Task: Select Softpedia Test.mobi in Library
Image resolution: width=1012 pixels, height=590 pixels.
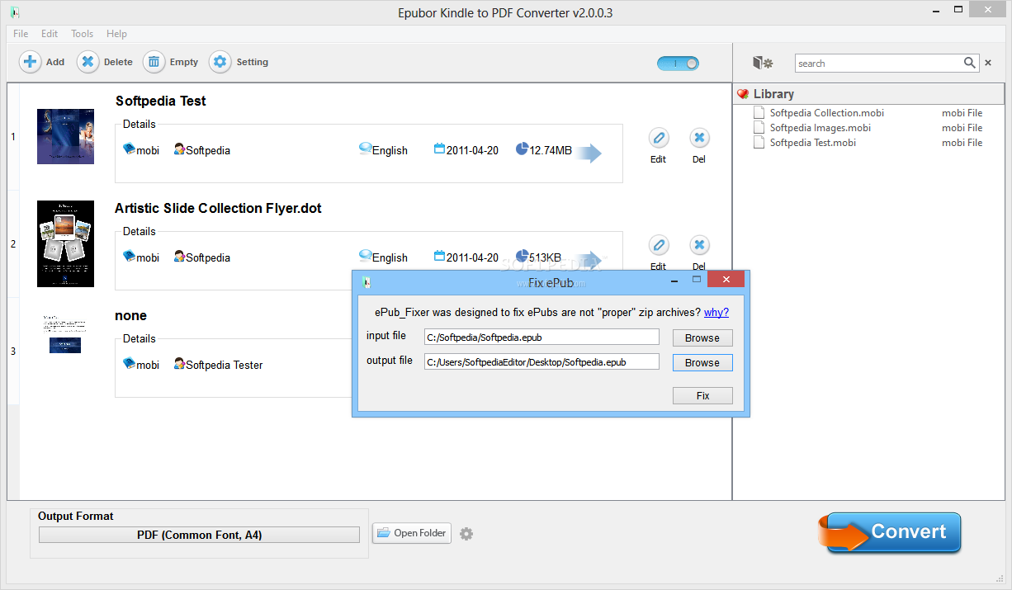Action: [x=813, y=143]
